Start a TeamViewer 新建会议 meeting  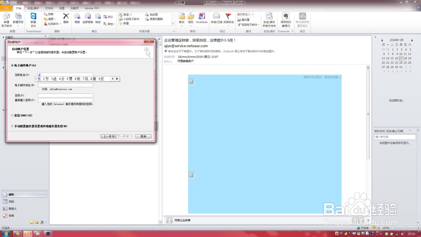[x=33, y=20]
